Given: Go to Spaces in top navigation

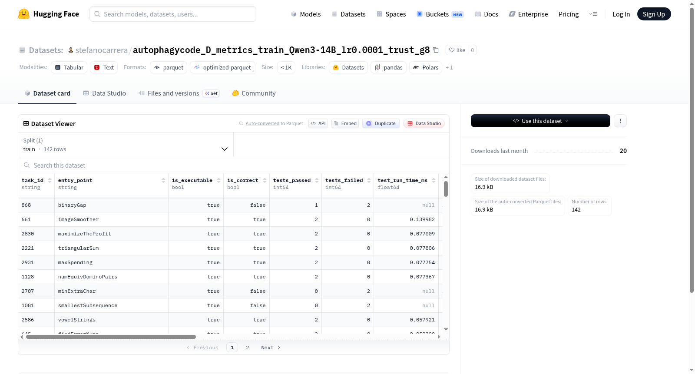Looking at the screenshot, I should tap(391, 14).
